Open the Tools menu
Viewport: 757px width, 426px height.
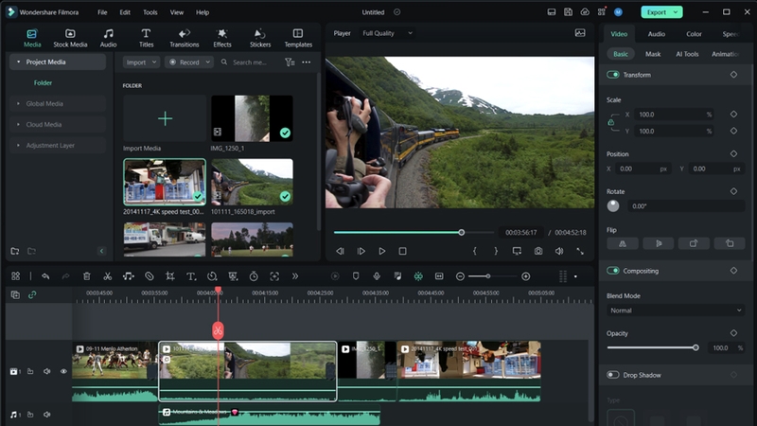pyautogui.click(x=150, y=12)
